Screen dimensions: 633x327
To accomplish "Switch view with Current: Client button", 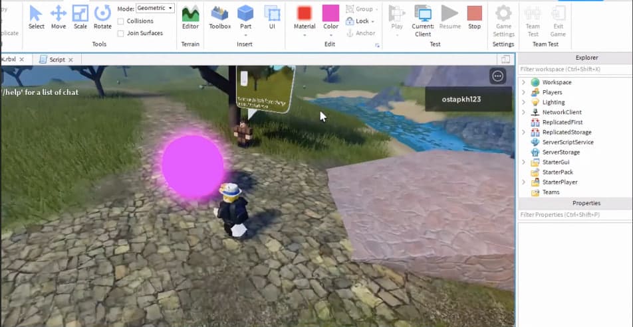I will (x=423, y=21).
